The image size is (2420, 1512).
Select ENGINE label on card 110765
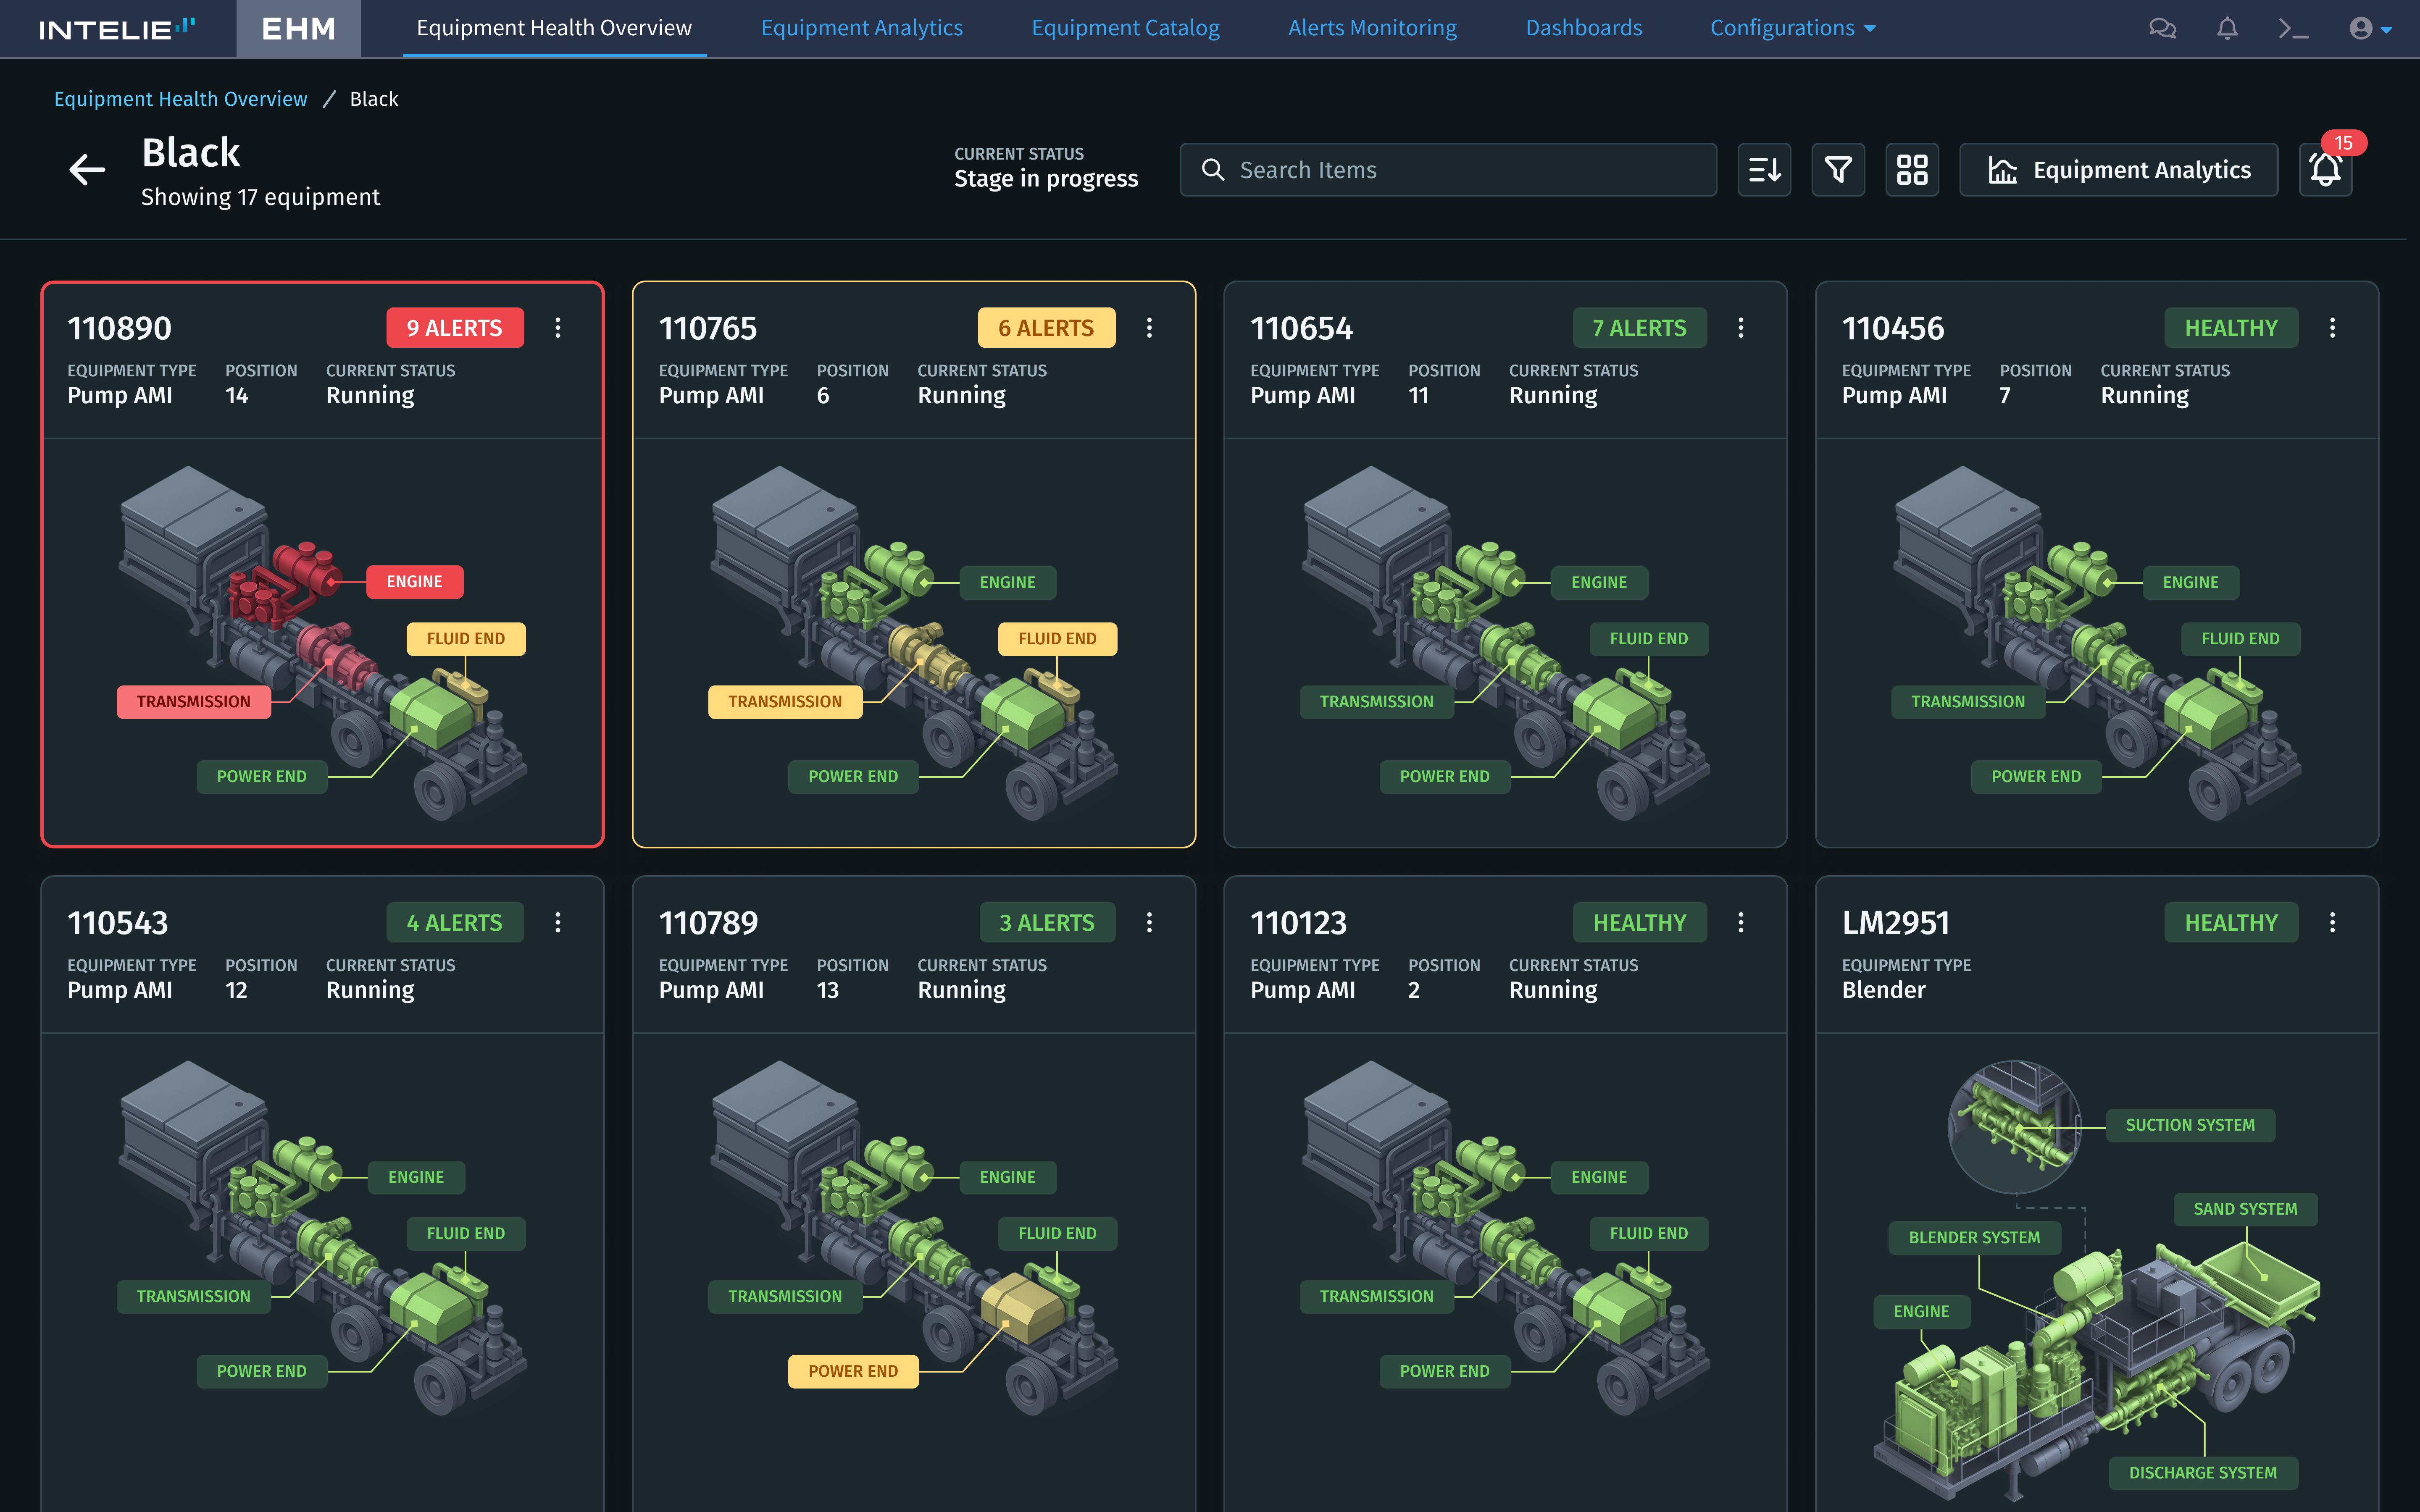[1007, 583]
